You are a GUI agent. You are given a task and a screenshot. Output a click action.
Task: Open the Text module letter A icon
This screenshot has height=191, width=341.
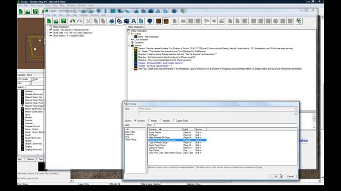coord(134,21)
